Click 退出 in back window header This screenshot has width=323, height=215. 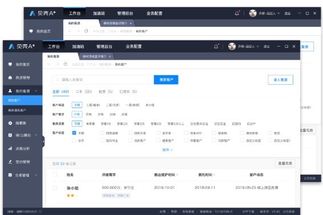[288, 13]
